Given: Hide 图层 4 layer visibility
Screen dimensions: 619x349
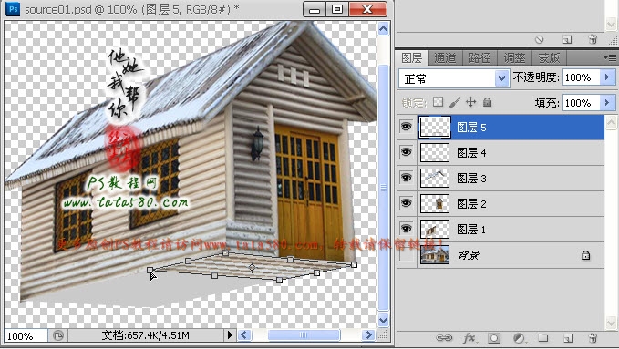Looking at the screenshot, I should 407,152.
